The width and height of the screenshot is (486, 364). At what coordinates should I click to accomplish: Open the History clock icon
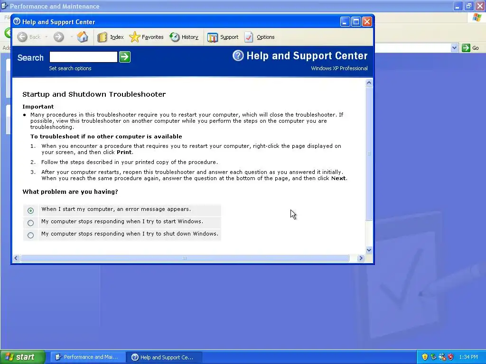[x=175, y=37]
